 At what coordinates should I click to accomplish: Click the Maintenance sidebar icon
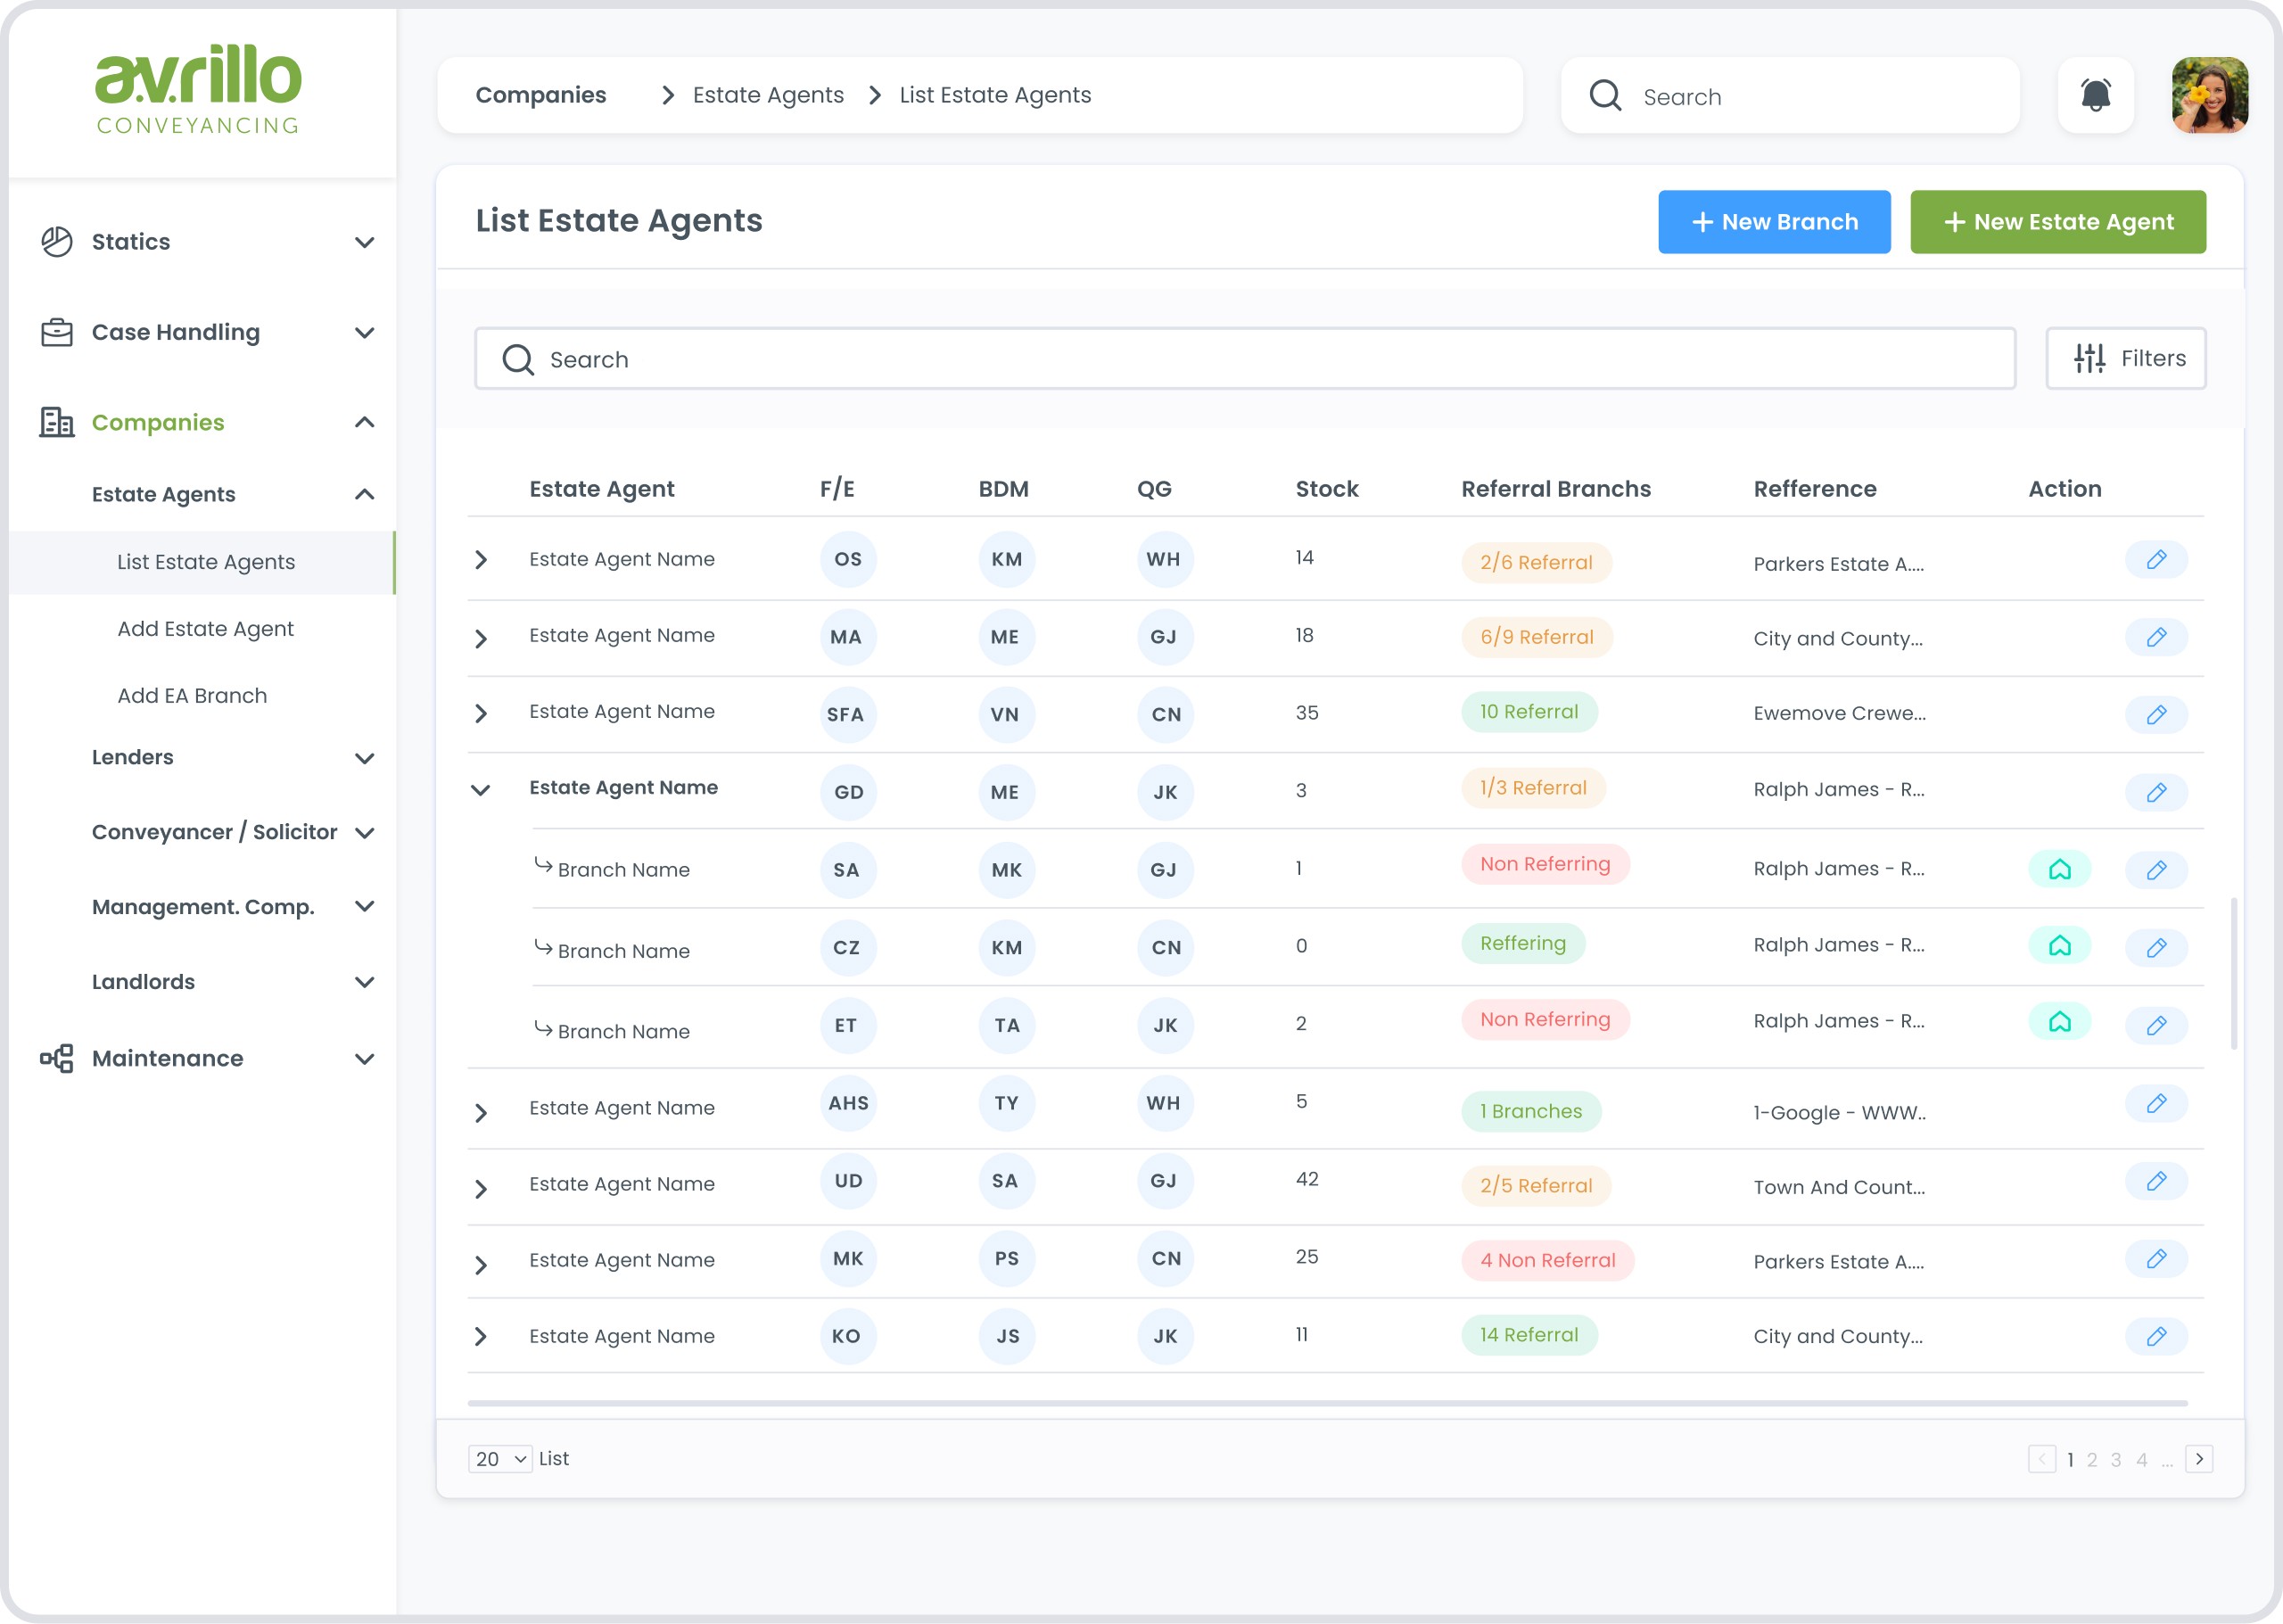tap(56, 1058)
